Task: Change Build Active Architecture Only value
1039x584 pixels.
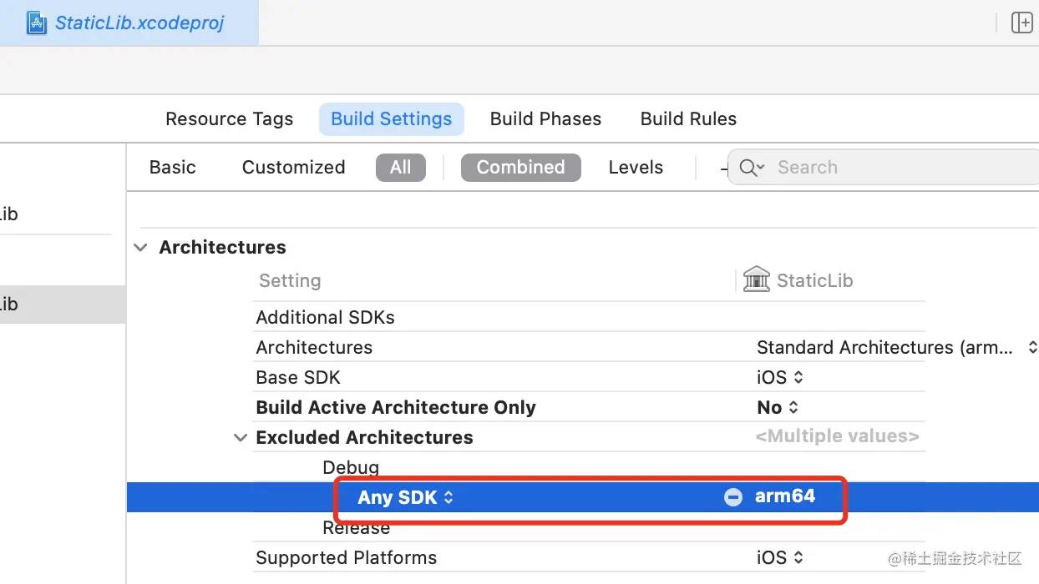Action: coord(778,408)
